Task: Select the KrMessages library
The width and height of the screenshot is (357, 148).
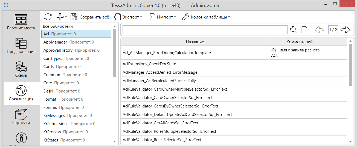Action: point(54,116)
